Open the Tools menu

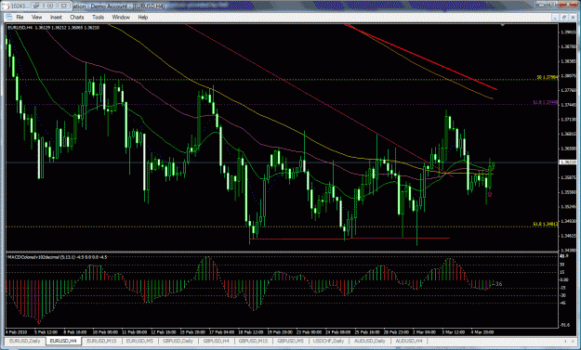98,17
